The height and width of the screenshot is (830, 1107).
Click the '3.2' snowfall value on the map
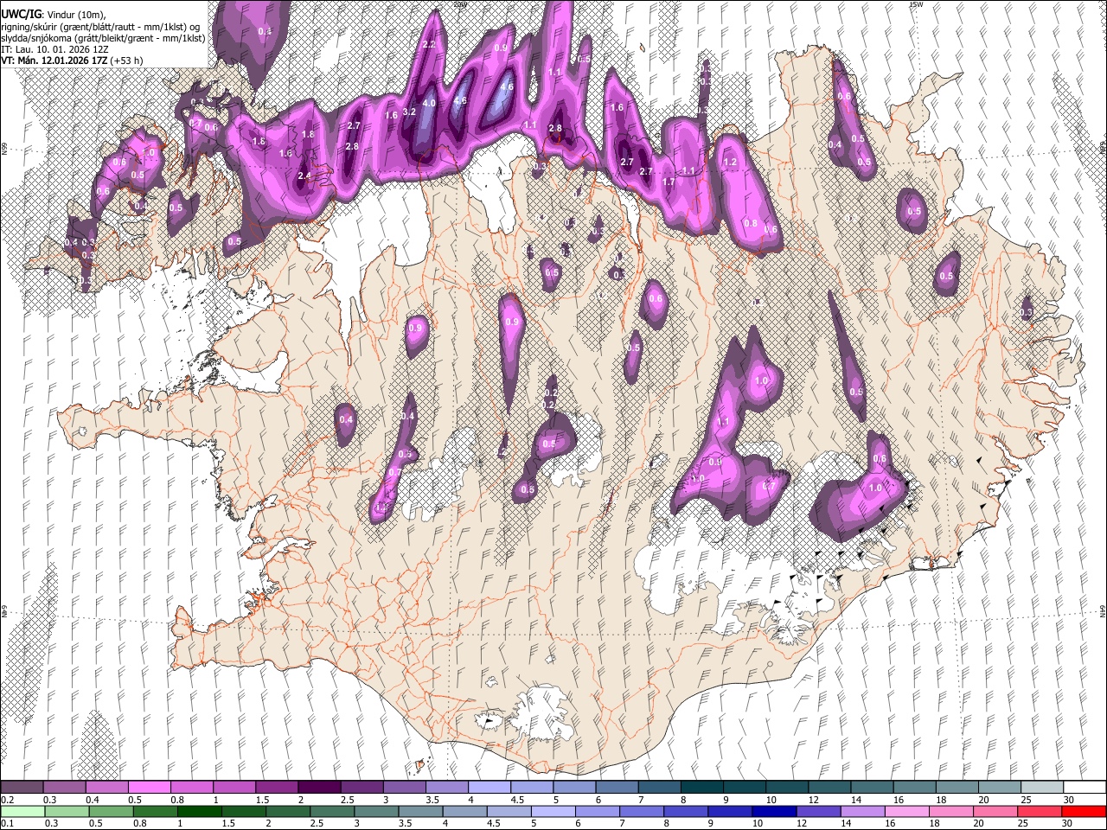(410, 112)
